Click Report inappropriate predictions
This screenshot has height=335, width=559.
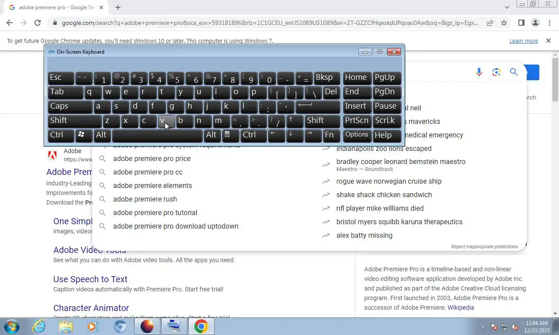click(x=484, y=246)
